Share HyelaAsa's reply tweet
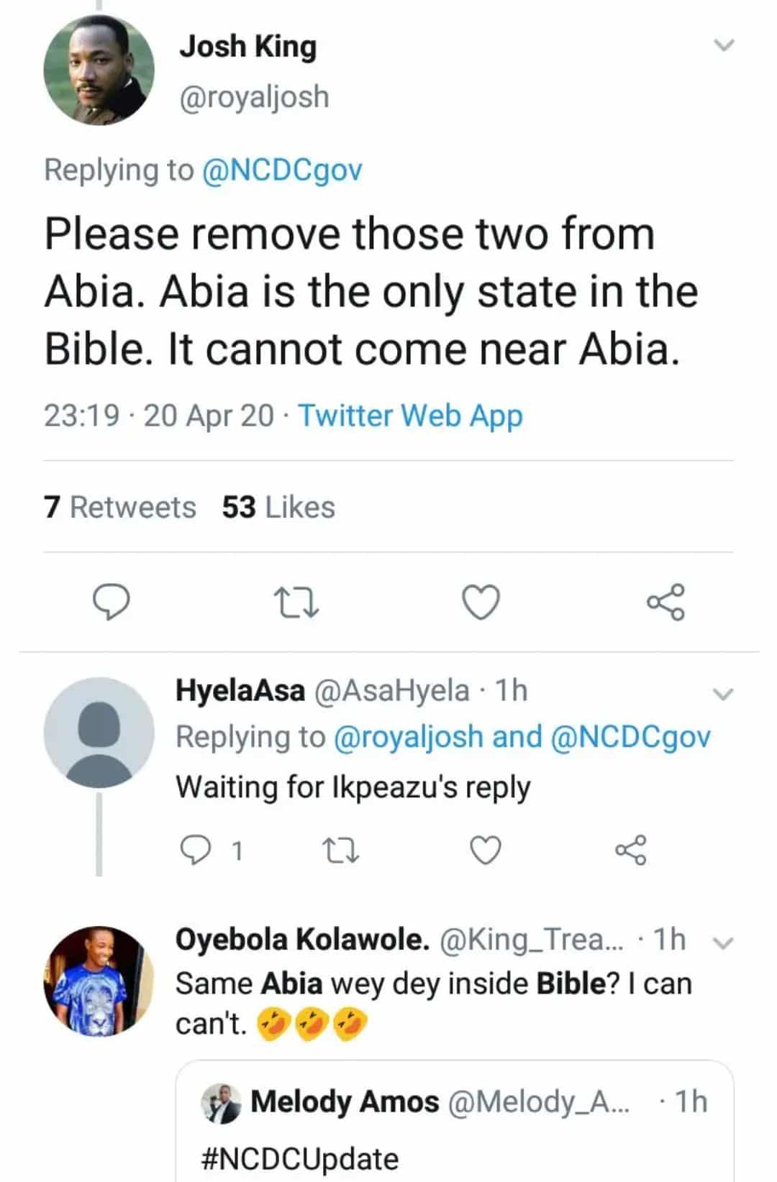 coord(631,851)
